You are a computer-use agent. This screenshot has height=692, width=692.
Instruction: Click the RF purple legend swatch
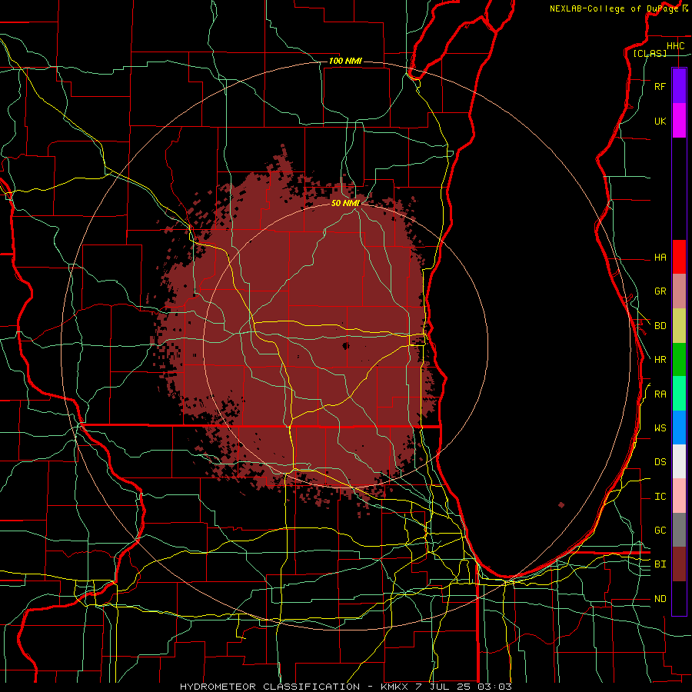tap(679, 86)
